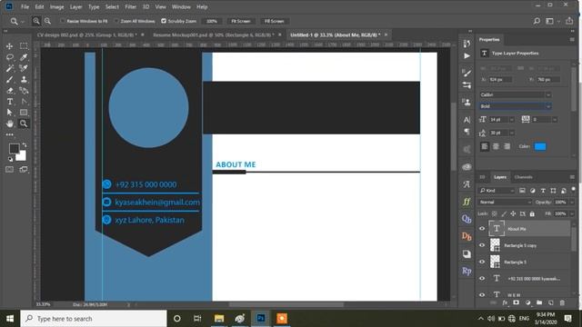
Task: Open the Paragraph panel icon
Action: (467, 132)
